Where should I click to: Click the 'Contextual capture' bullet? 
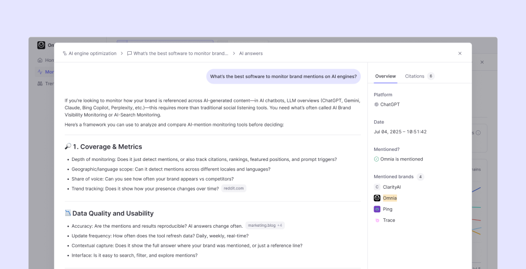(x=187, y=245)
